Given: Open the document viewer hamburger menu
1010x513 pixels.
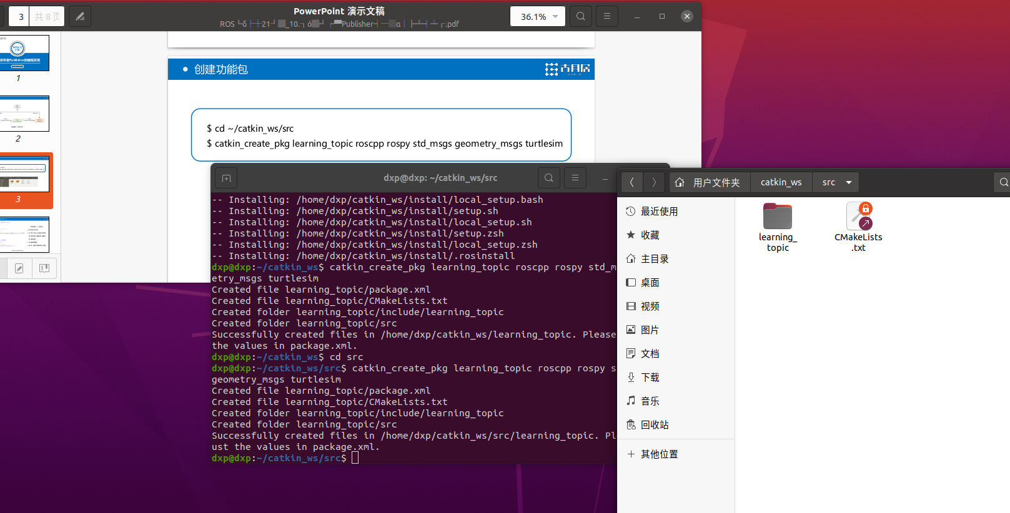Looking at the screenshot, I should [607, 16].
